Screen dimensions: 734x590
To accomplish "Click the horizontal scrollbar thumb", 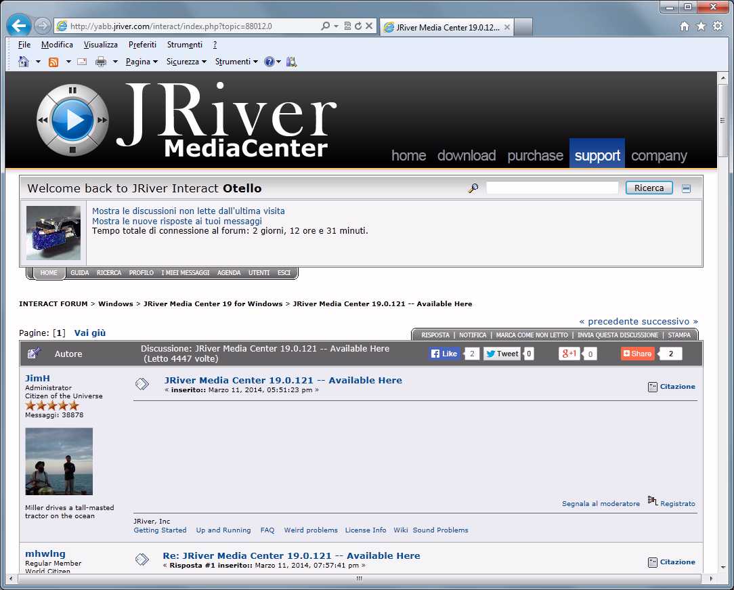I will 360,579.
